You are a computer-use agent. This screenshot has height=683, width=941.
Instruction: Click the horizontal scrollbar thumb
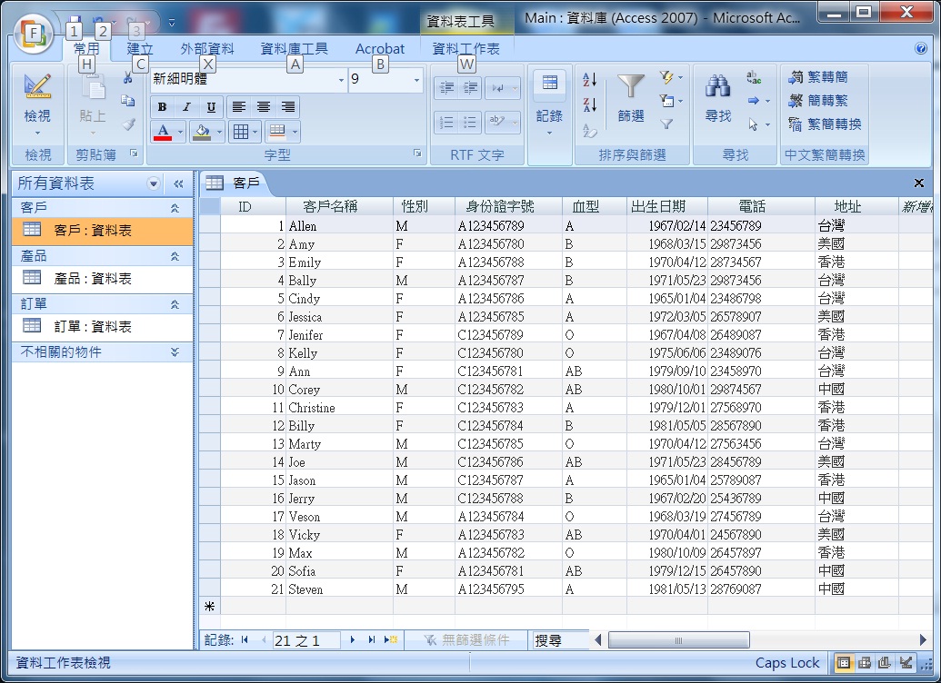tap(679, 640)
